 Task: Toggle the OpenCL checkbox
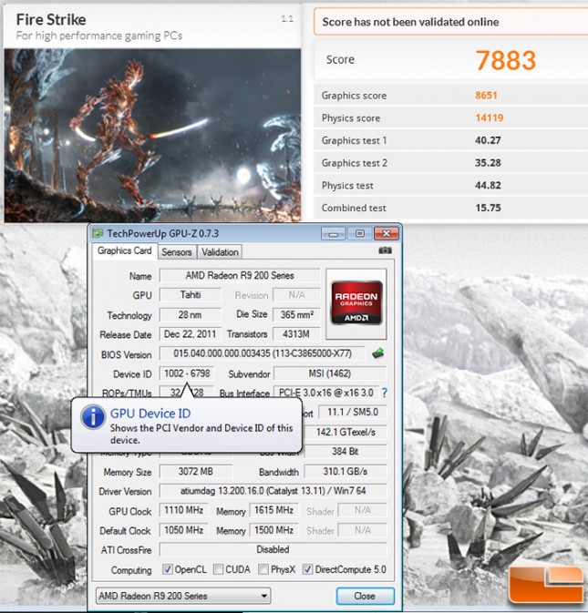coord(168,569)
